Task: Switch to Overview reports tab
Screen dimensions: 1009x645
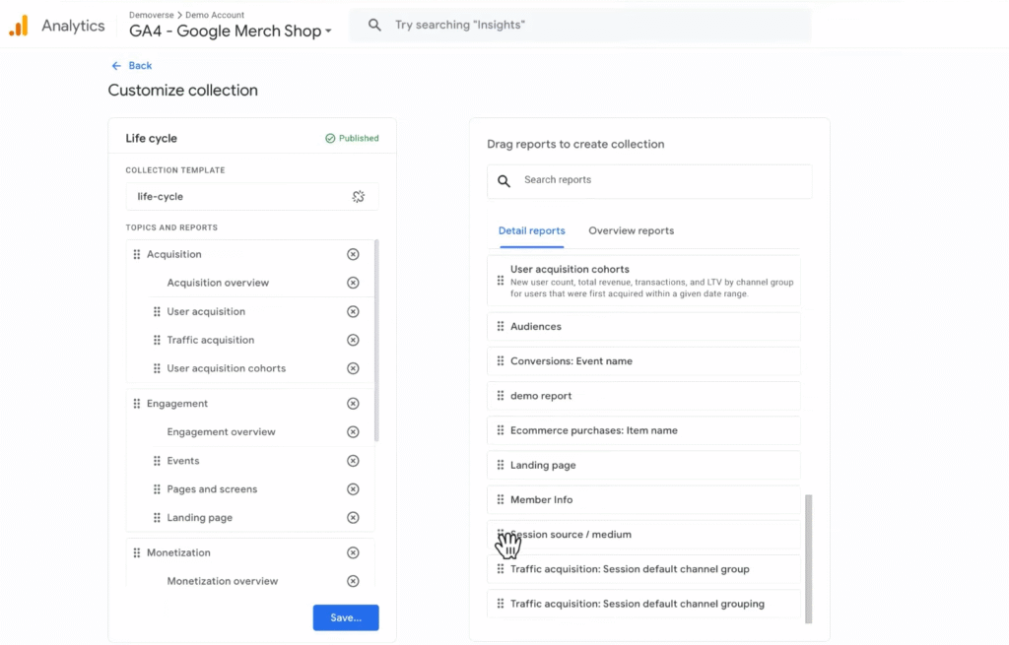Action: (632, 230)
